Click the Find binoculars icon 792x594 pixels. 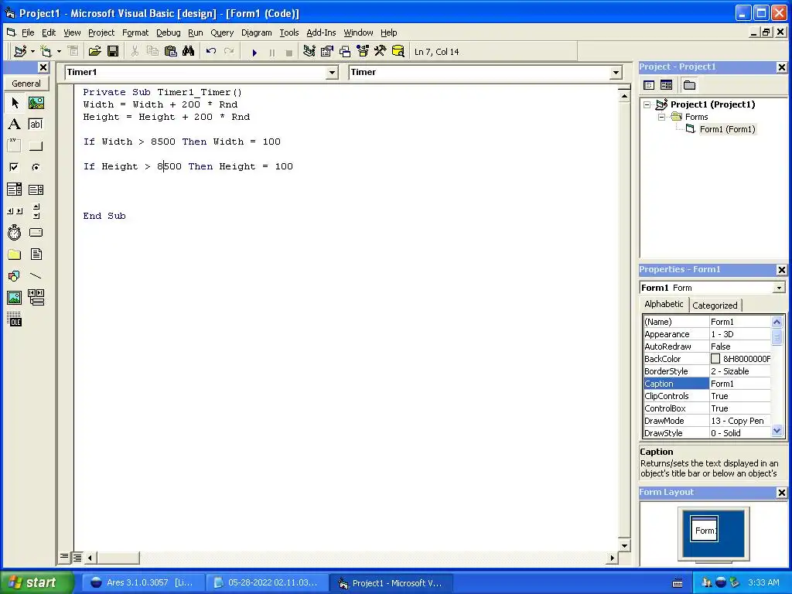pos(189,52)
